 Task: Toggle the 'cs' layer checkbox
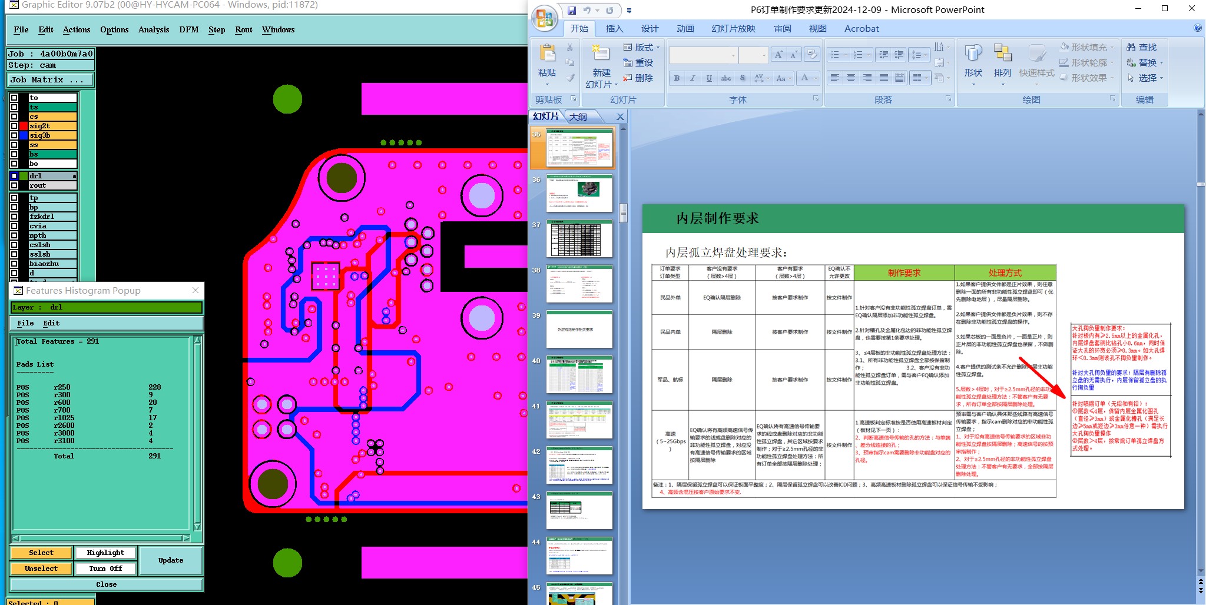pyautogui.click(x=14, y=117)
